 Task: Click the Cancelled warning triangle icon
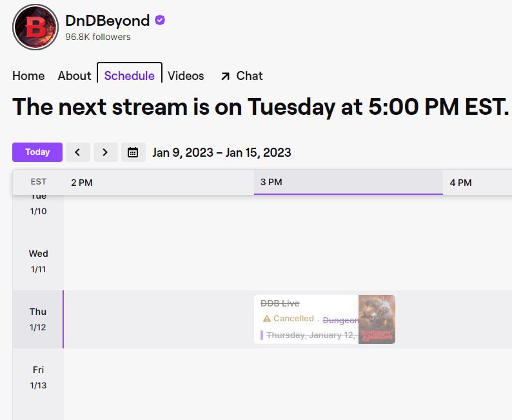coord(267,319)
